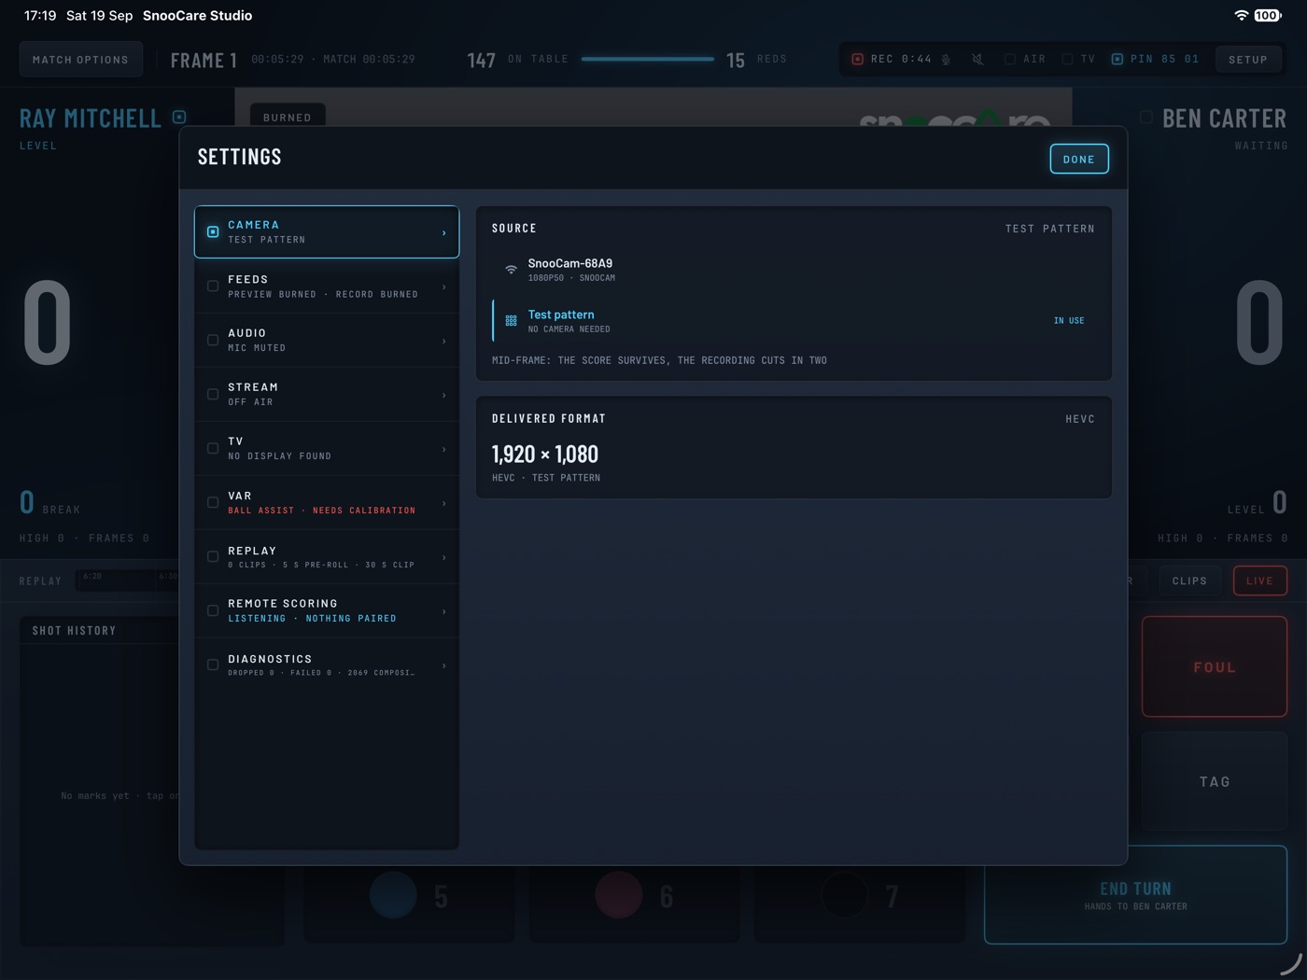Click the red Foul button

(x=1215, y=666)
